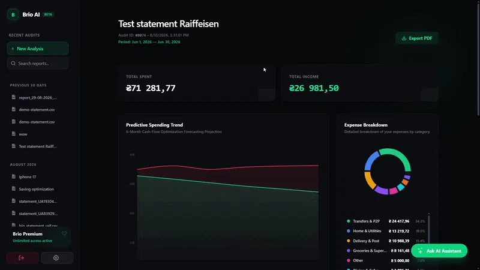Open Test statement Raiff... in sidebar
This screenshot has width=480, height=270.
pyautogui.click(x=38, y=146)
